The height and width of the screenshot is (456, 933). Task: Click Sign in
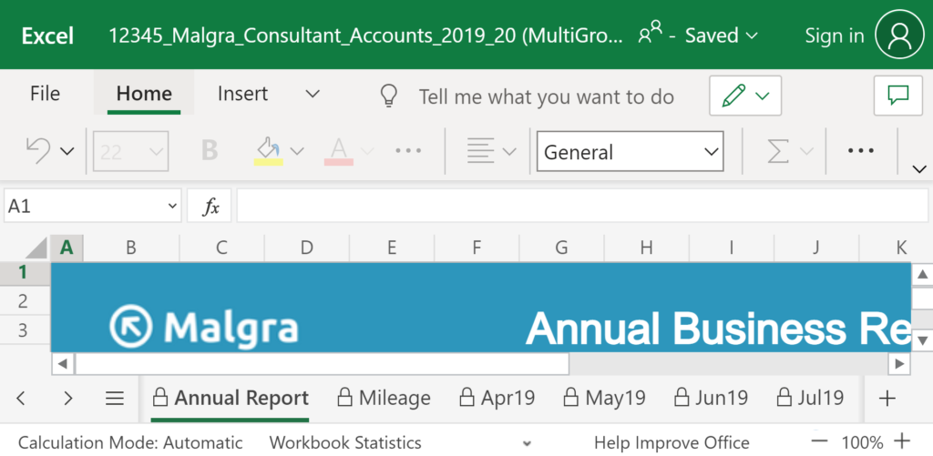point(835,35)
